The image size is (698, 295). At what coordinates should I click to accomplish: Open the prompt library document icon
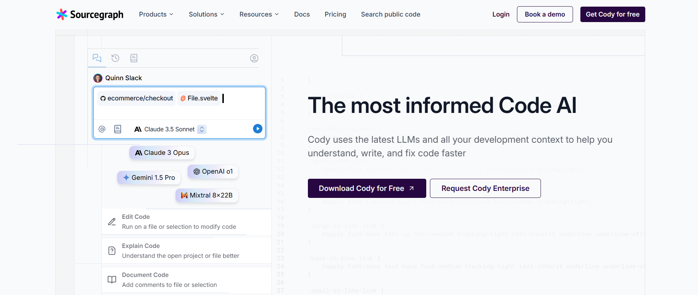click(x=134, y=58)
